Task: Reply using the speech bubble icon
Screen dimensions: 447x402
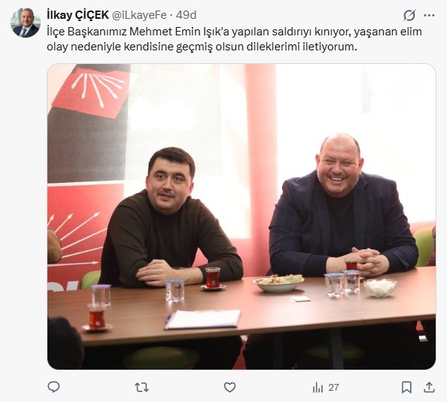Action: (x=53, y=387)
